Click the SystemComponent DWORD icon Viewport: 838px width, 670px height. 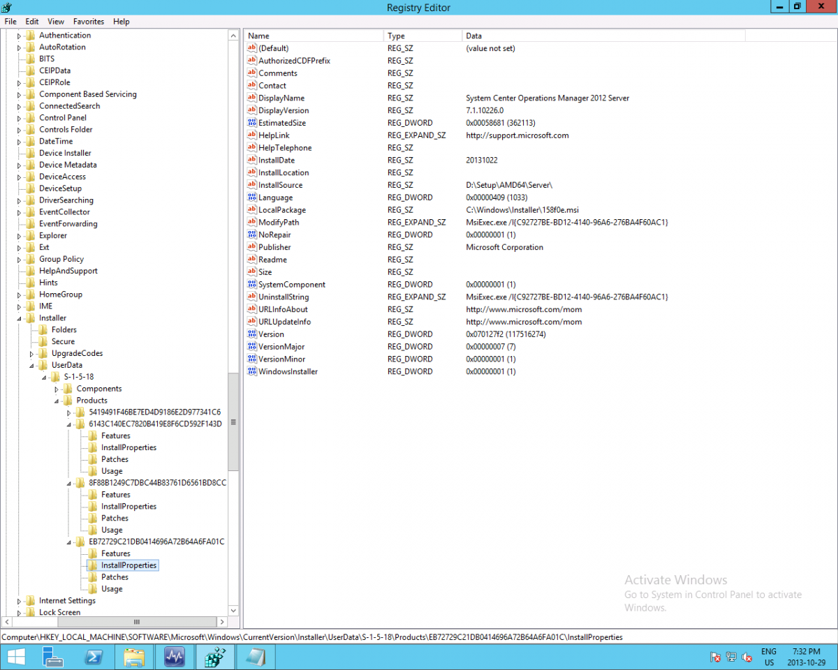[252, 285]
